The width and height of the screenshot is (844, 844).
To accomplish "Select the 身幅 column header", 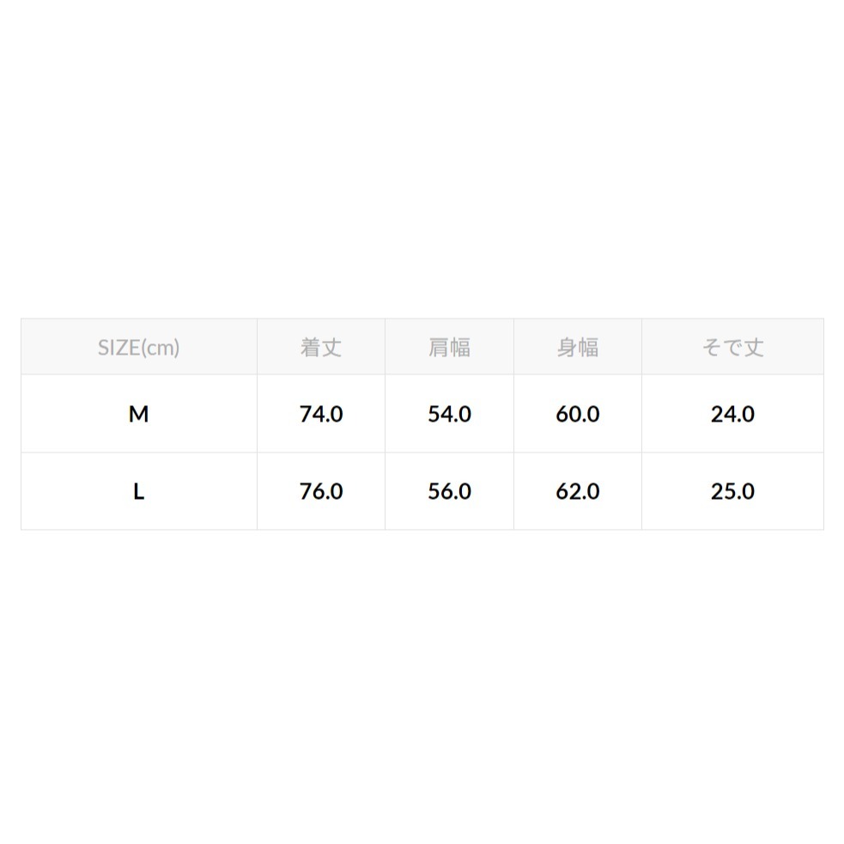I will [x=578, y=348].
